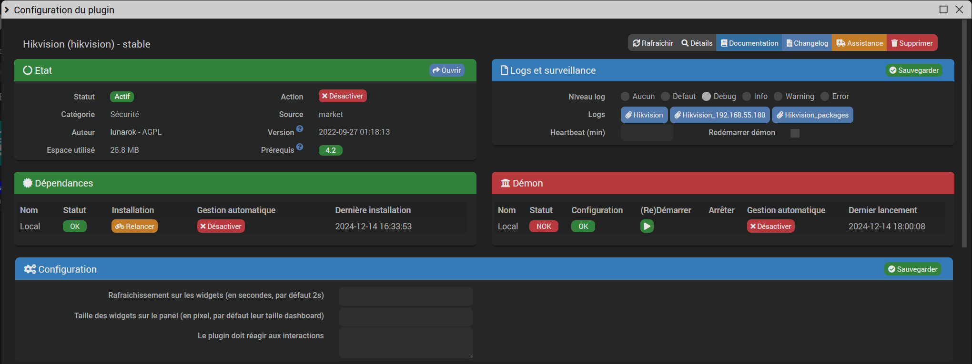Screen dimensions: 972x364
Task: Select the Aucun log level
Action: click(x=625, y=97)
